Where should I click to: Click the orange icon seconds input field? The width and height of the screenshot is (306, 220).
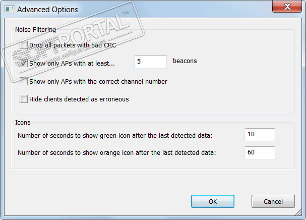tap(260, 152)
